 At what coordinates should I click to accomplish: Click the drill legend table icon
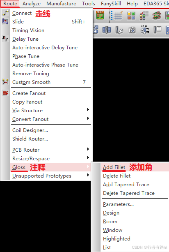158,30
